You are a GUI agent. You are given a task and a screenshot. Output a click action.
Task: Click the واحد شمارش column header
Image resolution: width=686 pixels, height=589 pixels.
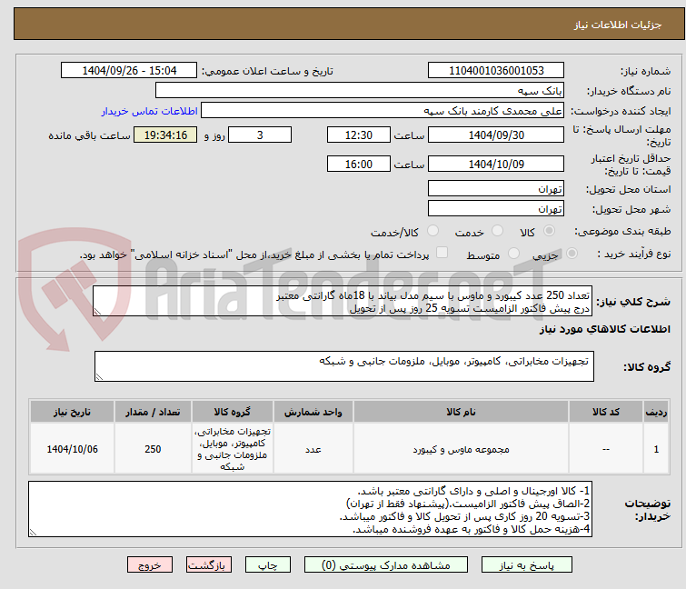coord(313,412)
